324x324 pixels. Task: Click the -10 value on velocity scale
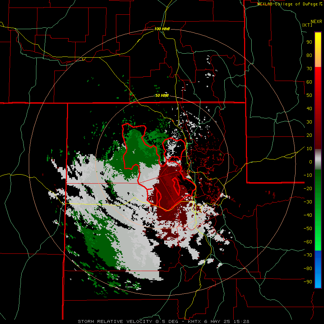[308, 175]
